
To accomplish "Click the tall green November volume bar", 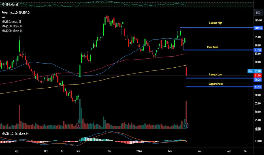I will click(x=80, y=114).
